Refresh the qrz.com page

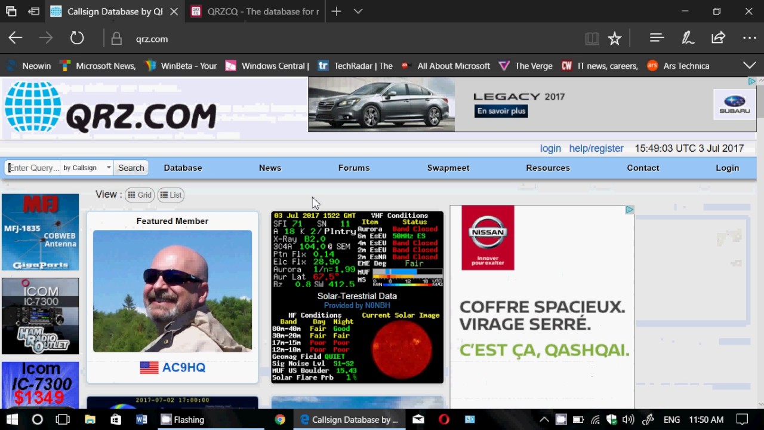(x=77, y=39)
